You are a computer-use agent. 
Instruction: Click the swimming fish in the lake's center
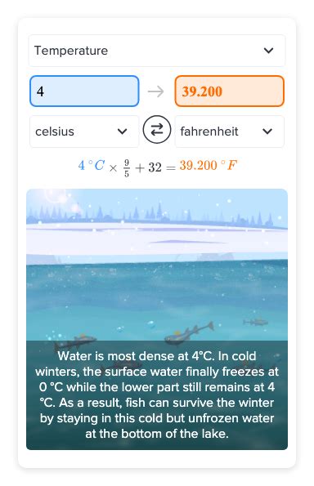(189, 333)
